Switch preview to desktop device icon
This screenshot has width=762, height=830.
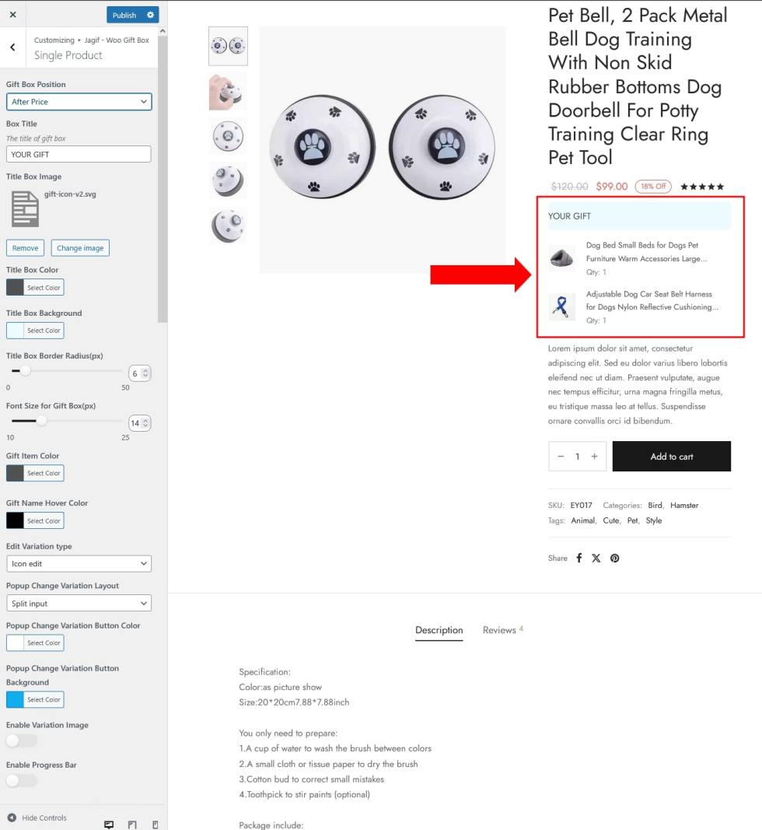tap(109, 825)
